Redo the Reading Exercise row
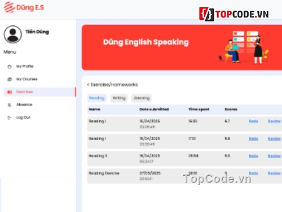 point(253,173)
